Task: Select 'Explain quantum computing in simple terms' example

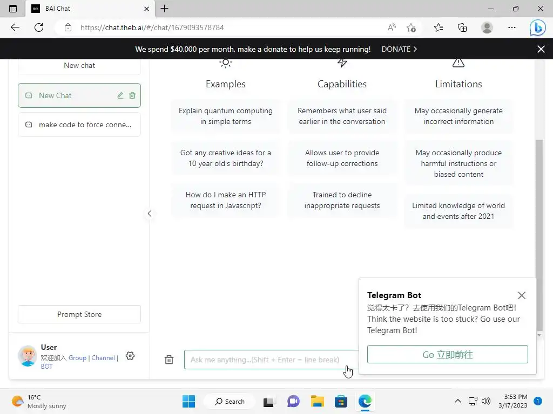Action: (x=226, y=116)
